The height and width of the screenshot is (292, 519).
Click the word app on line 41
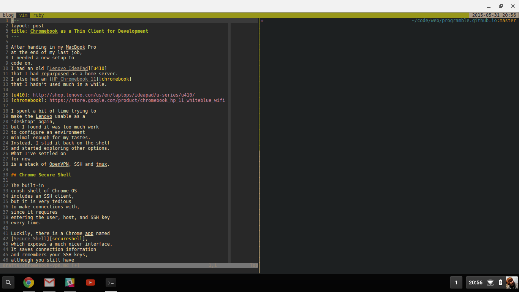pos(89,233)
